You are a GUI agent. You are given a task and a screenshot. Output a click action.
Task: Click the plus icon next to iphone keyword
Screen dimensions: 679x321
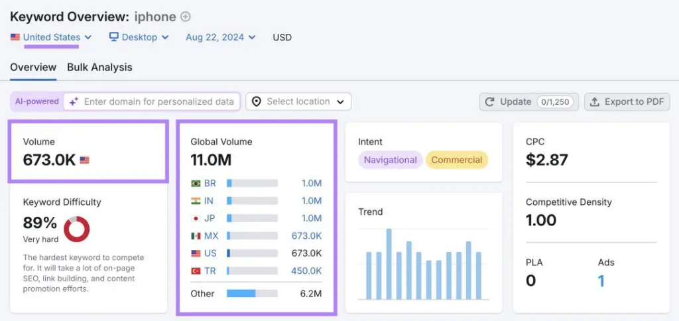coord(186,17)
